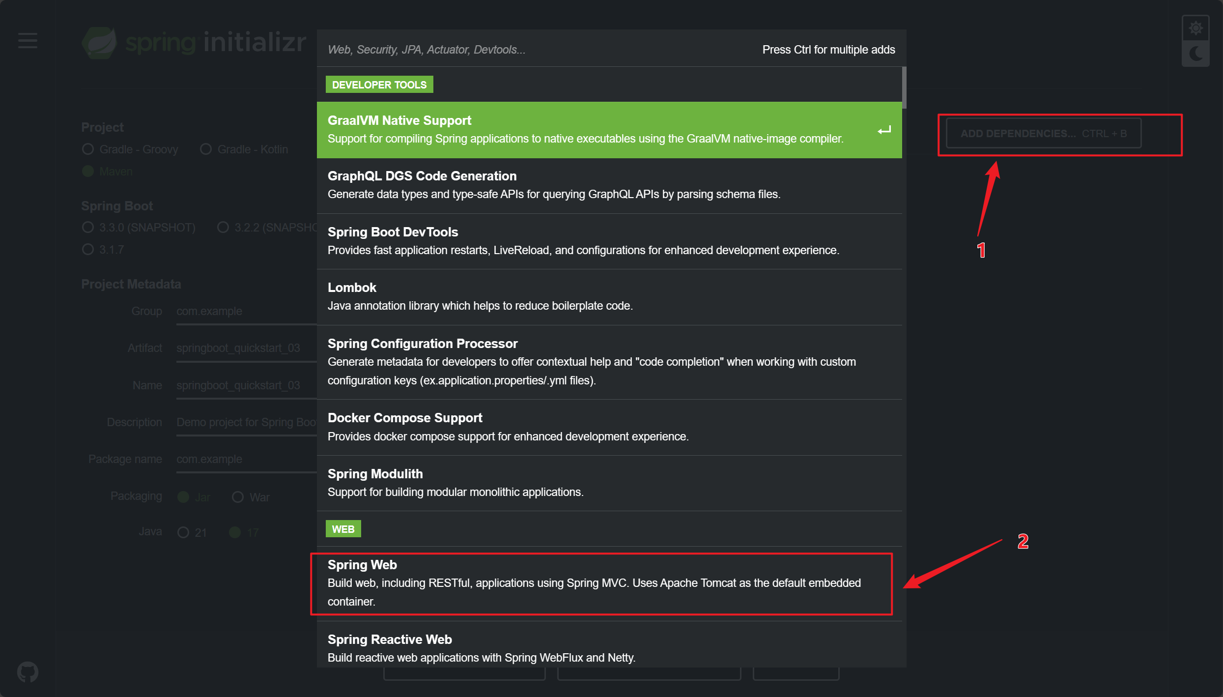Select Gradle - Kotlin project option

[x=206, y=149]
